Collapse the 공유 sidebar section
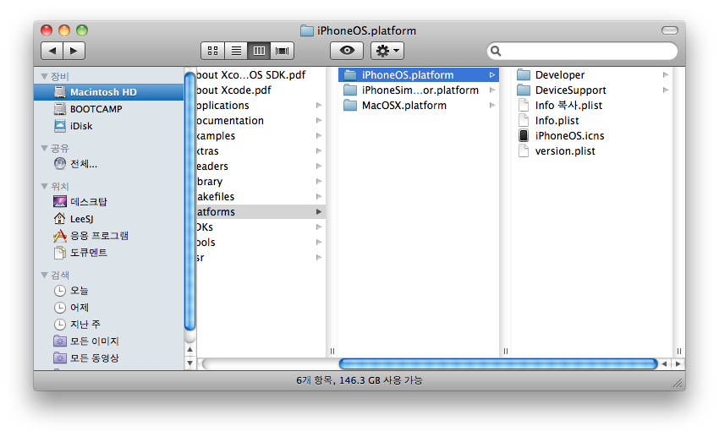 pyautogui.click(x=45, y=148)
